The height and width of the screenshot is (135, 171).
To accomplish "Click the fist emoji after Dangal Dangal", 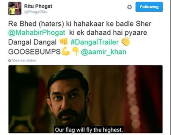I will pyautogui.click(x=63, y=42).
